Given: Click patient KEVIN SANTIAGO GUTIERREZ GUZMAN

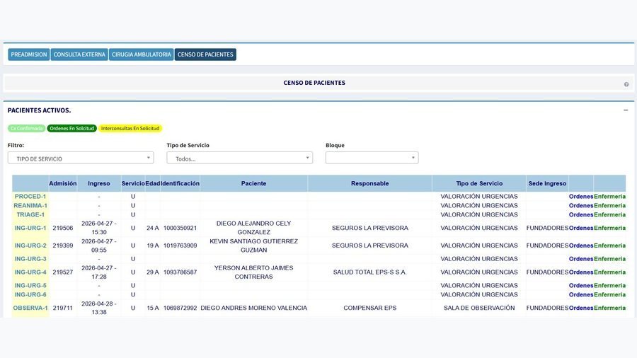Looking at the screenshot, I should point(253,246).
